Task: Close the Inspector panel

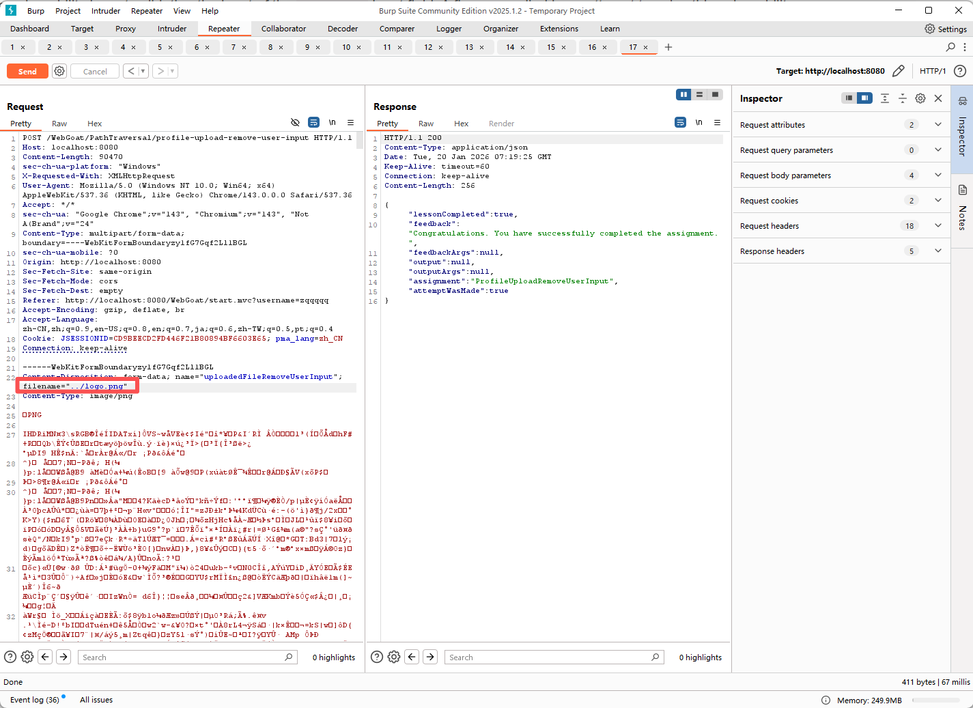Action: (x=938, y=98)
